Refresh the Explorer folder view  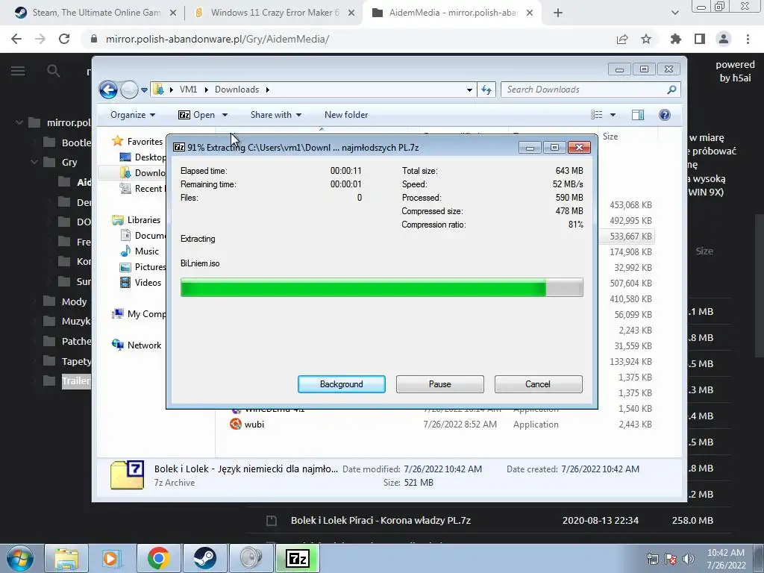tap(486, 90)
